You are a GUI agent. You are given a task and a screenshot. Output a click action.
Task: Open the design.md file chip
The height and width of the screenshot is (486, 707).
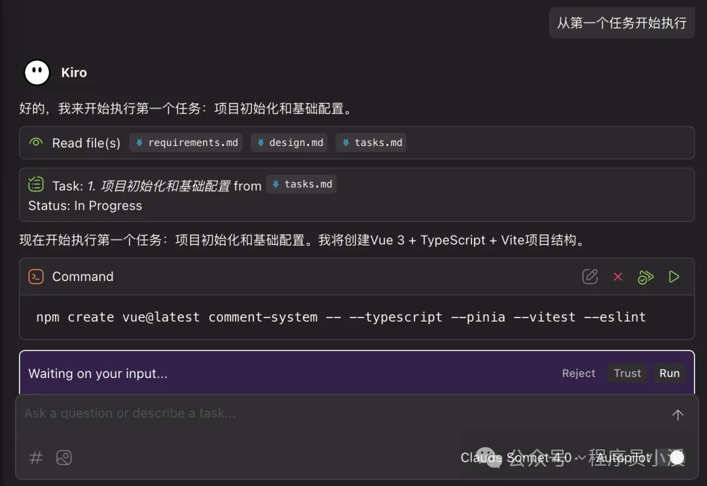click(289, 142)
